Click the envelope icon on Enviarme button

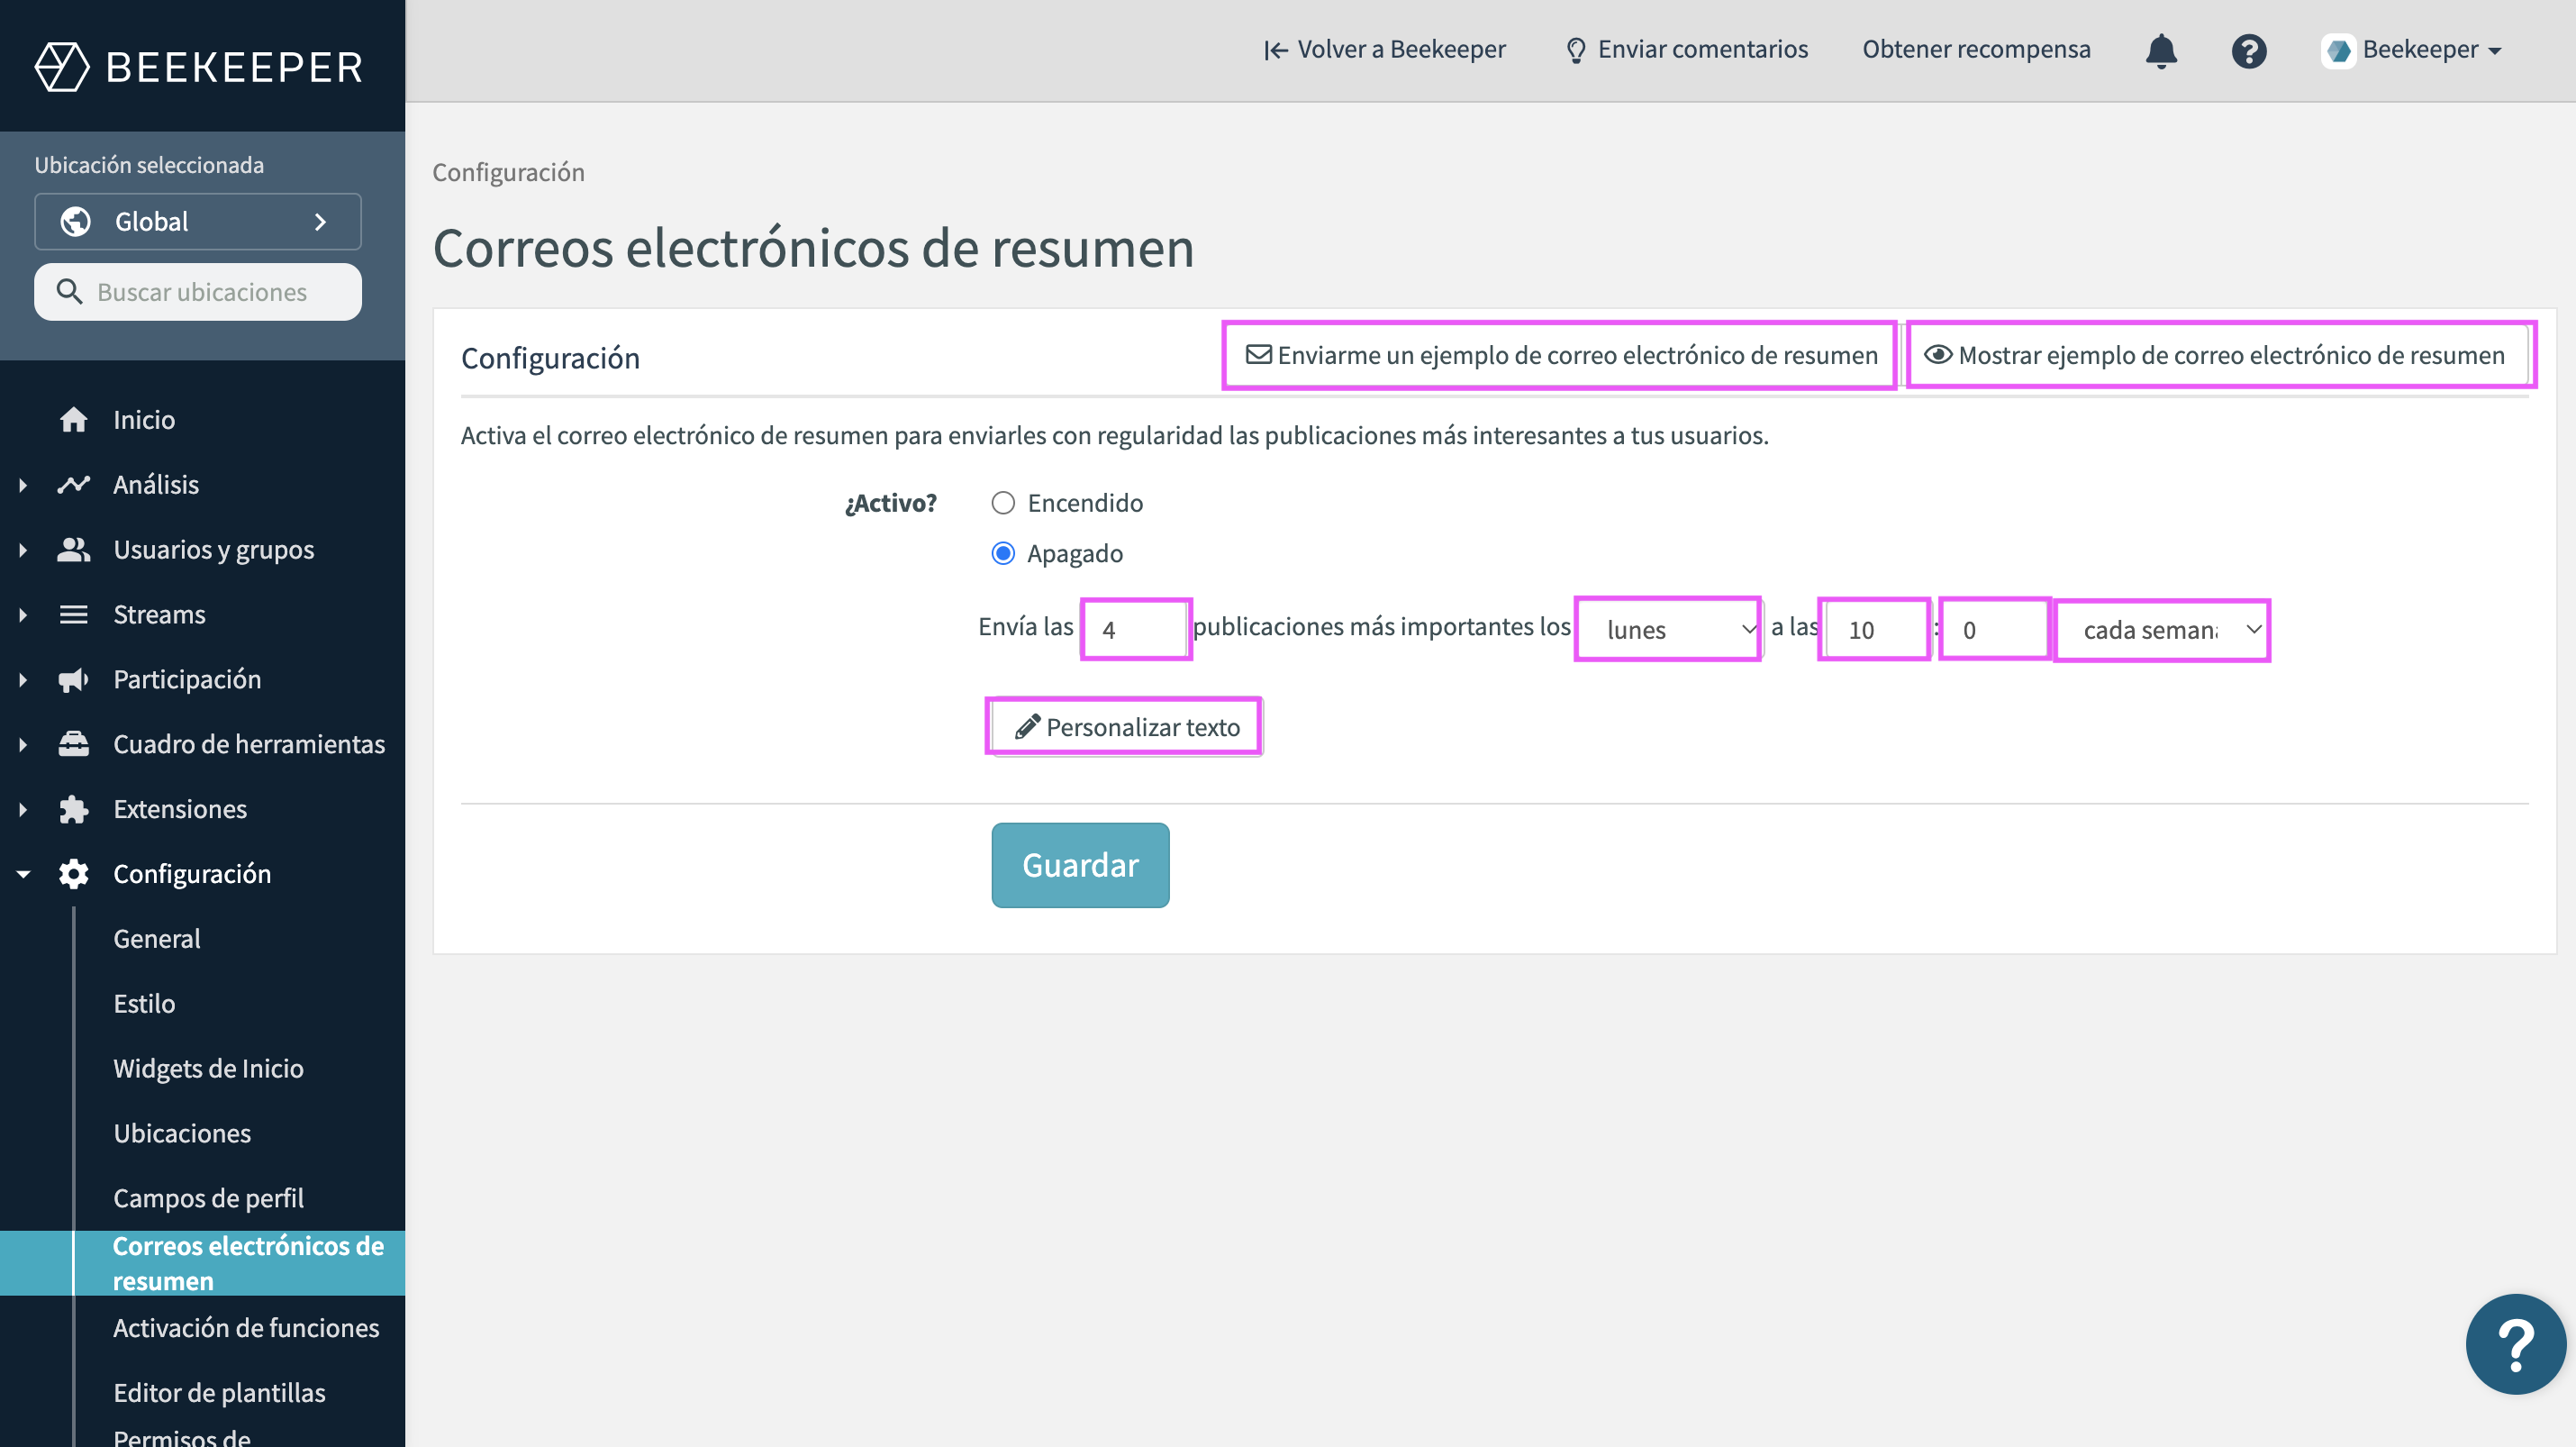(1259, 354)
